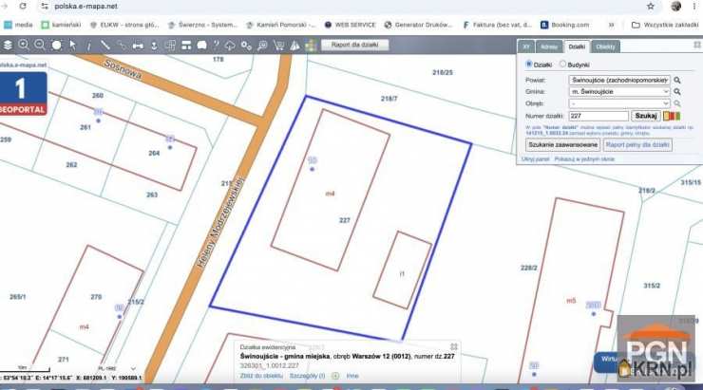Viewport: 703px width, 390px height.
Task: Open the map layers icon
Action: pyautogui.click(x=8, y=46)
